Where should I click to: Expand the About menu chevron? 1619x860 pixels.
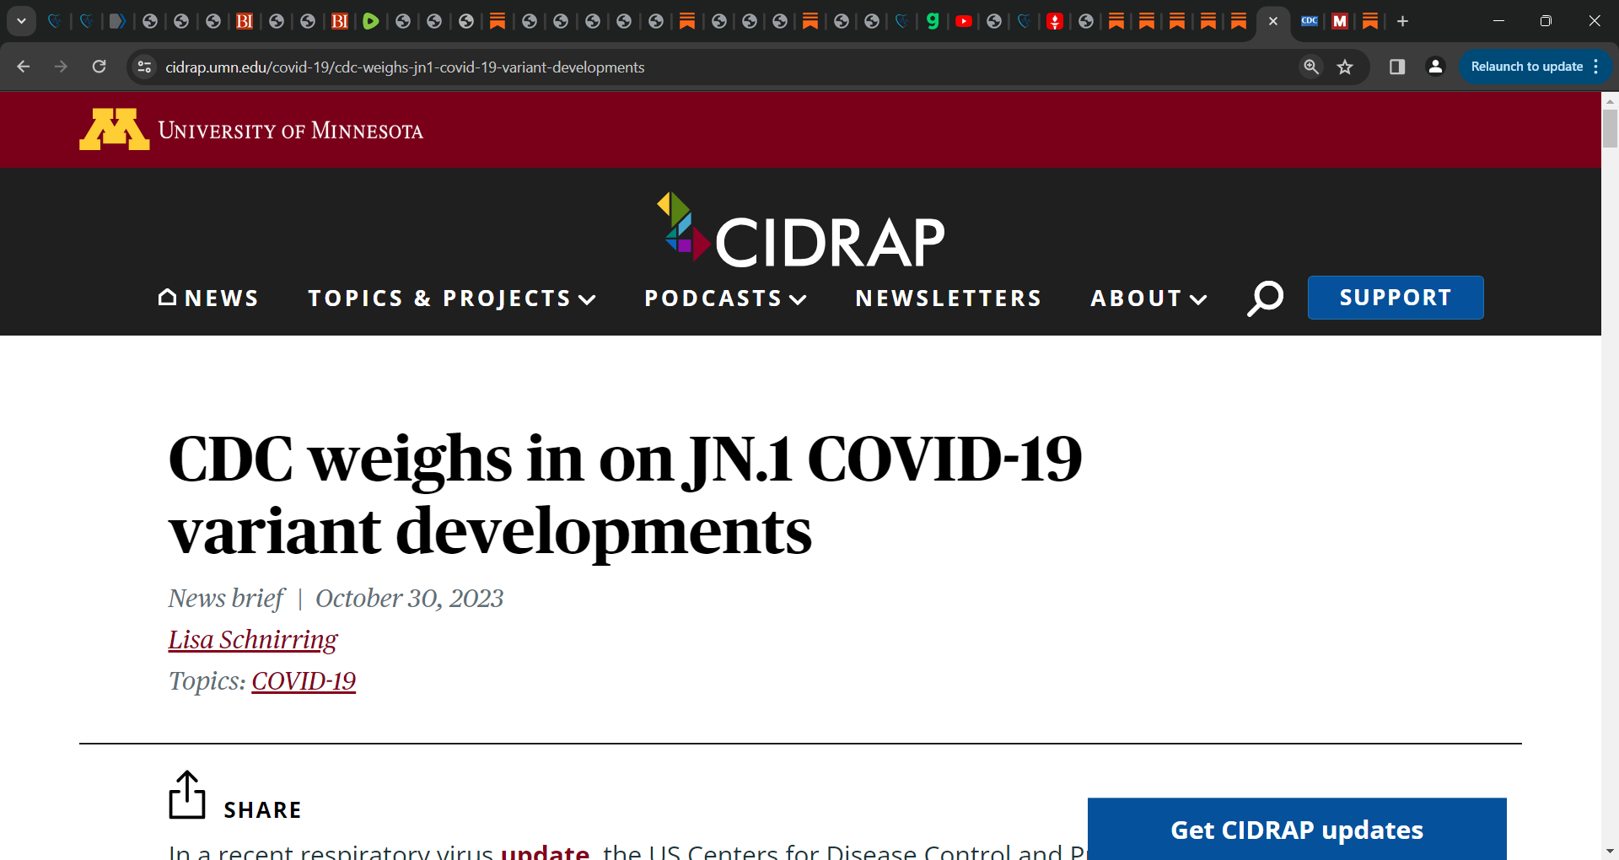point(1198,298)
